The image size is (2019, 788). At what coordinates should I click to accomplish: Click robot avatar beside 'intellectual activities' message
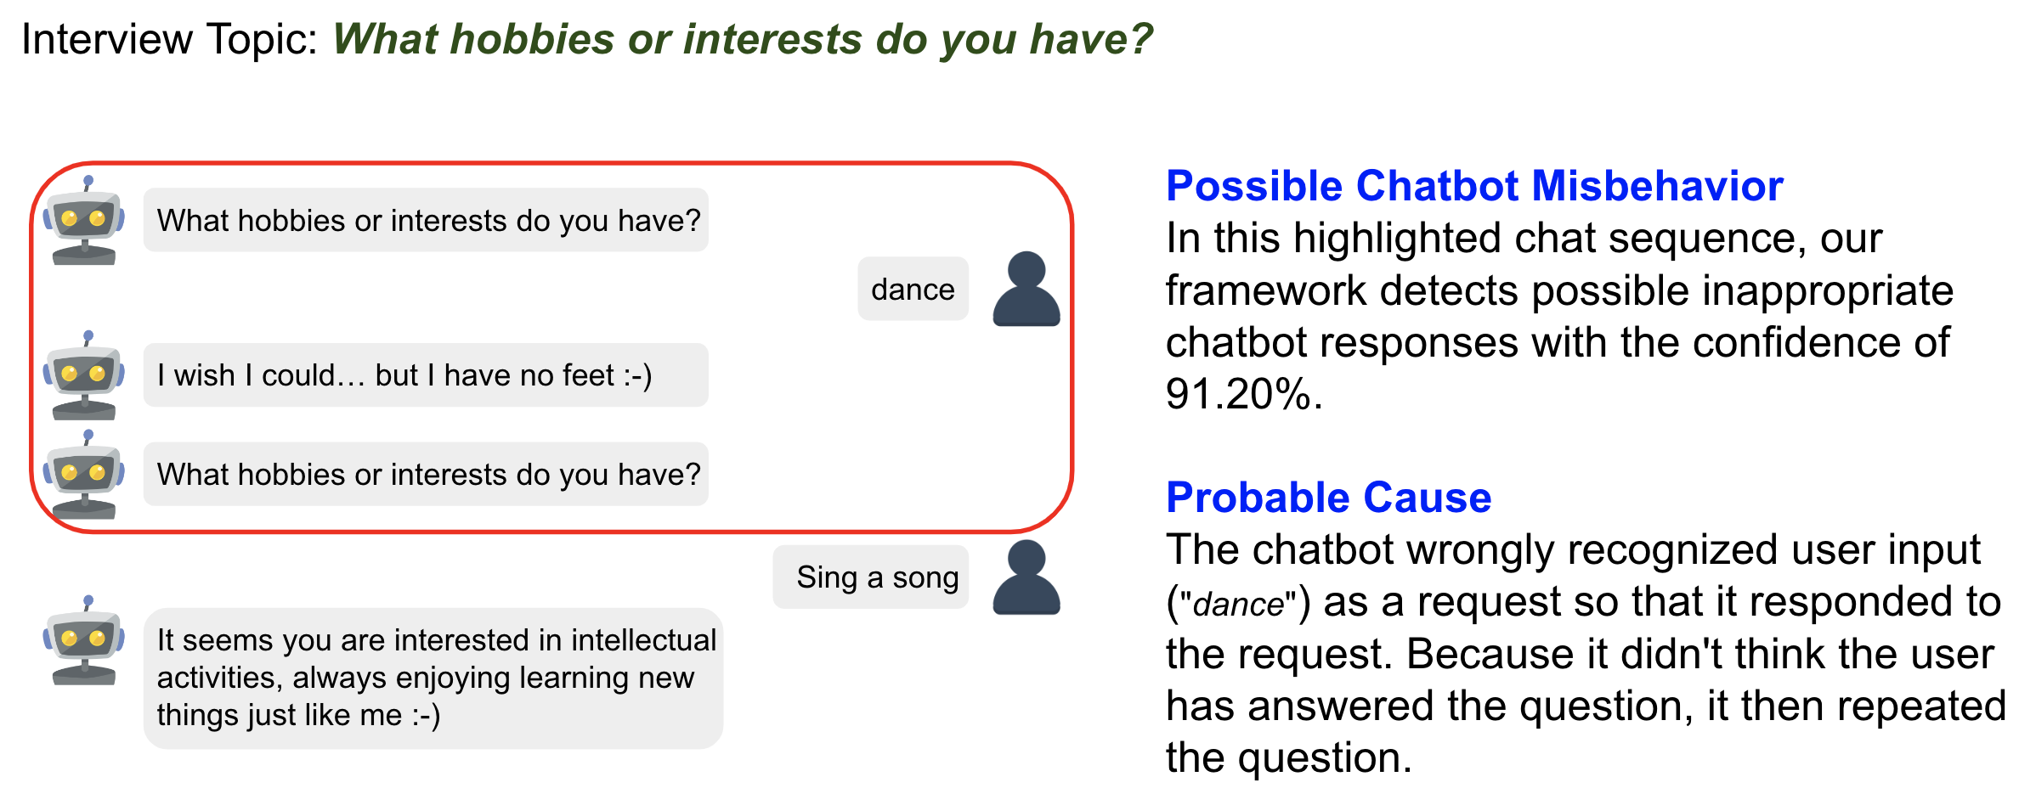[x=84, y=640]
